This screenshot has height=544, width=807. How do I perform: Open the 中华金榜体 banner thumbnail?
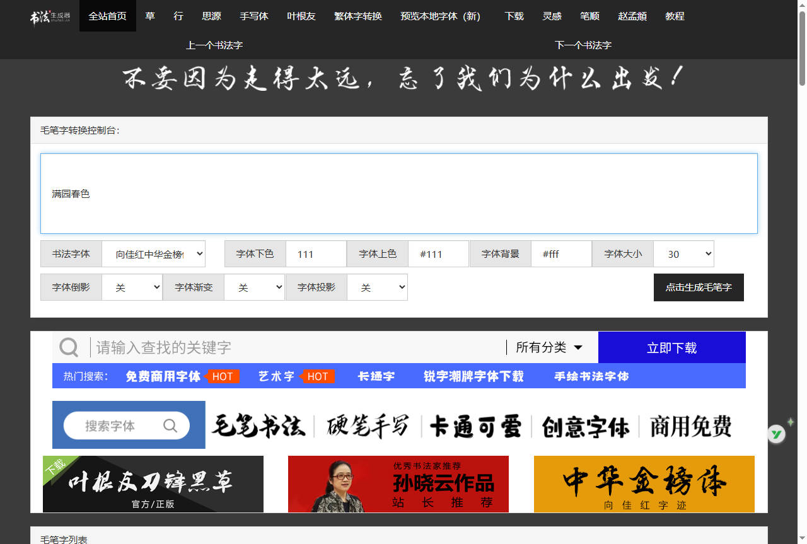coord(644,484)
